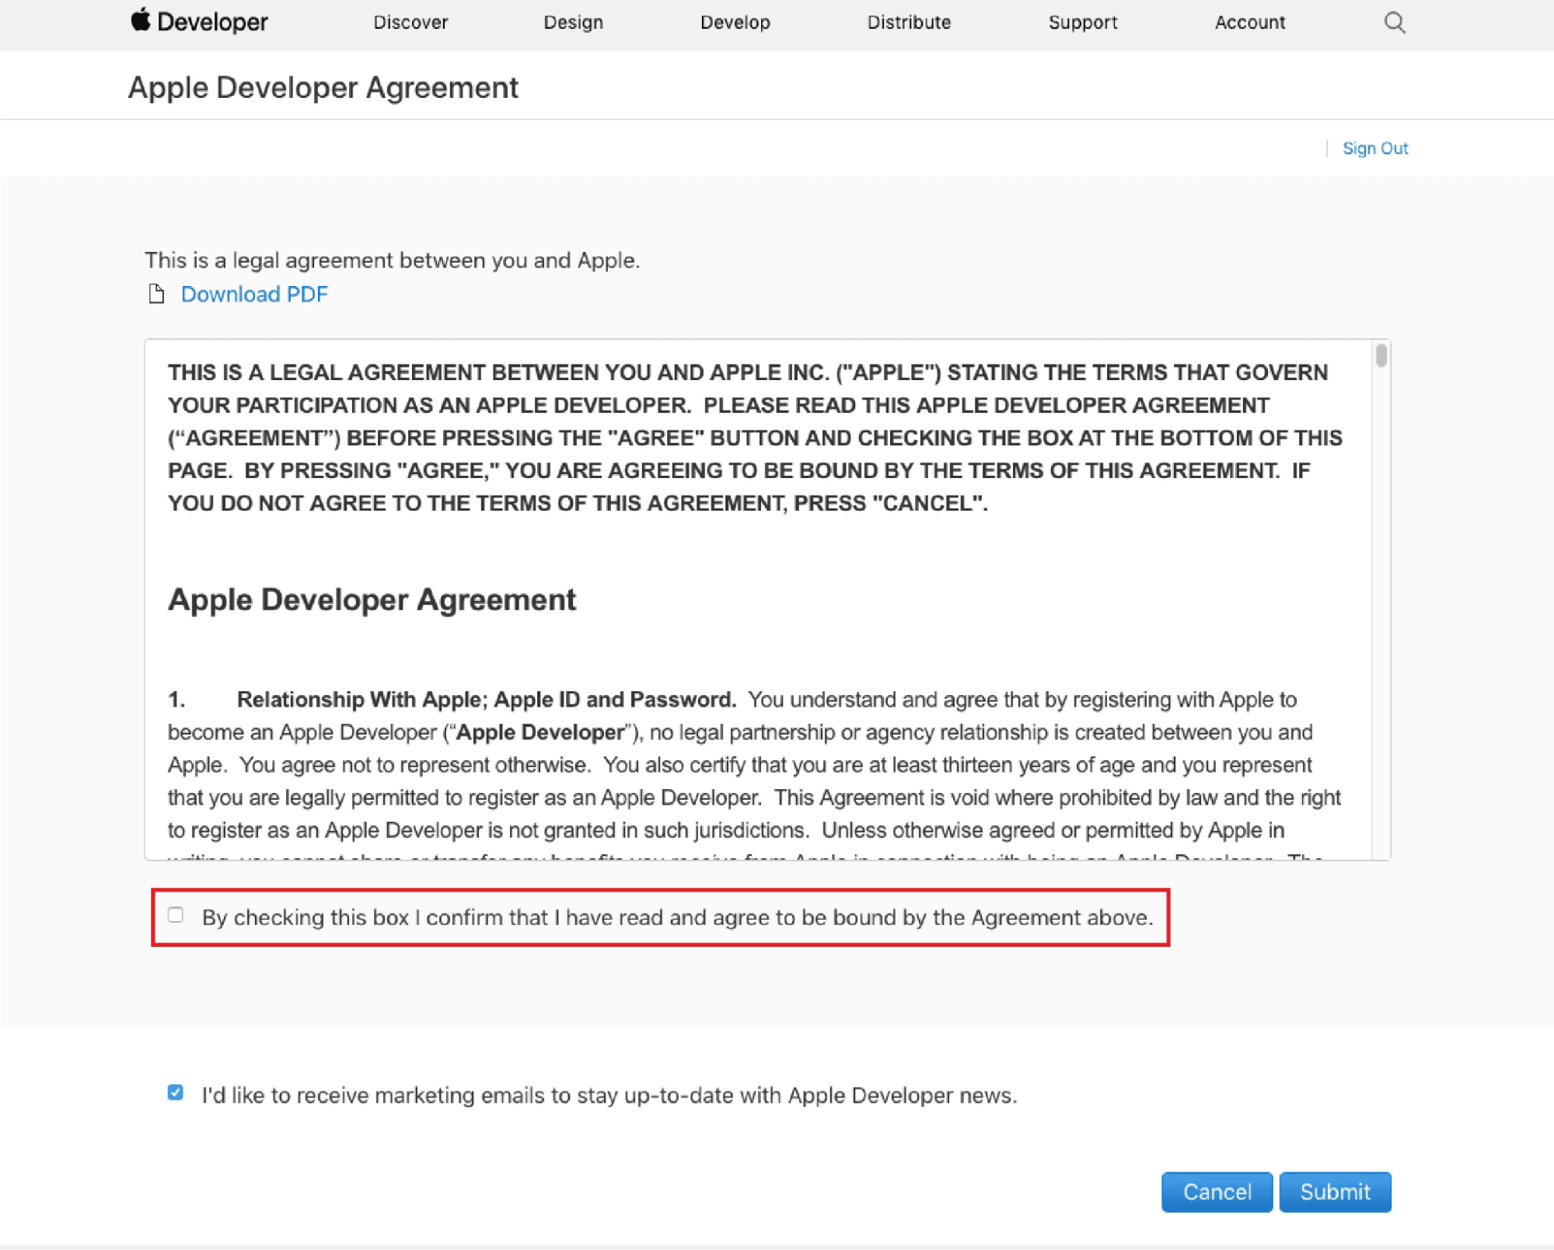The height and width of the screenshot is (1250, 1554).
Task: Open the search magnifier icon
Action: pyautogui.click(x=1394, y=23)
